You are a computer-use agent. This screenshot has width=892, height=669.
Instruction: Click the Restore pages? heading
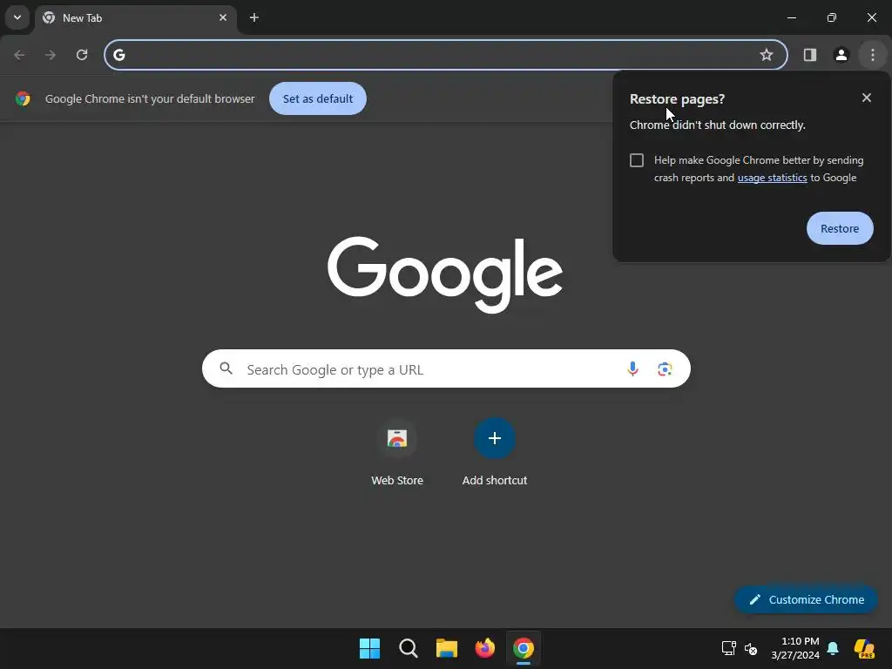coord(677,99)
